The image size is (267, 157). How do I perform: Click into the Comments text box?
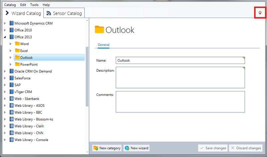[x=180, y=102]
